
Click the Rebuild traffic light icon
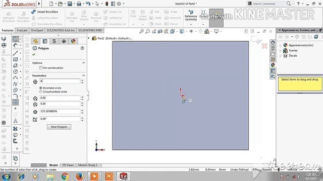[x=106, y=4]
